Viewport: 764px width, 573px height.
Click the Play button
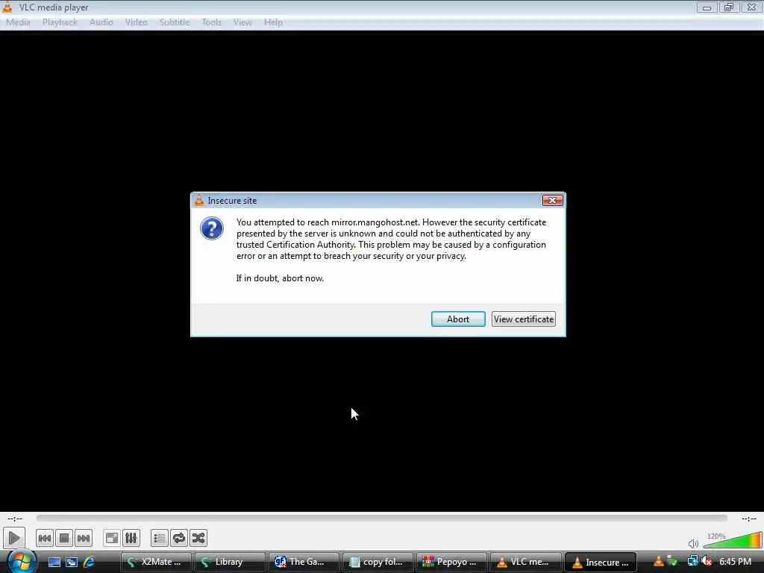14,538
